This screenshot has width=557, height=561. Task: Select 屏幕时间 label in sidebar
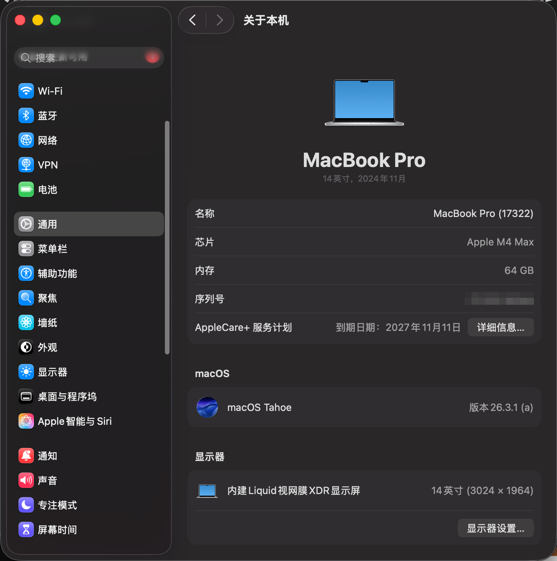(x=57, y=529)
